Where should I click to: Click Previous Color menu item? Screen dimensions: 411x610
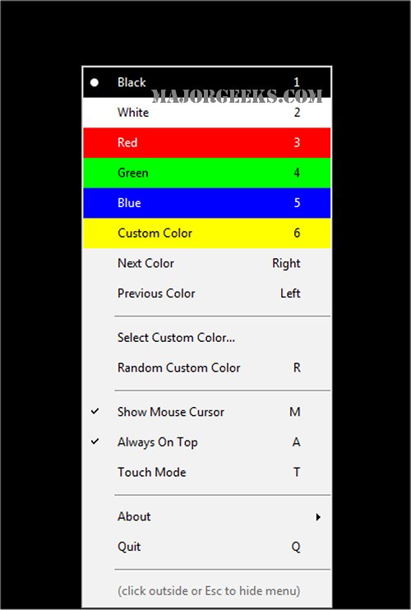[207, 293]
